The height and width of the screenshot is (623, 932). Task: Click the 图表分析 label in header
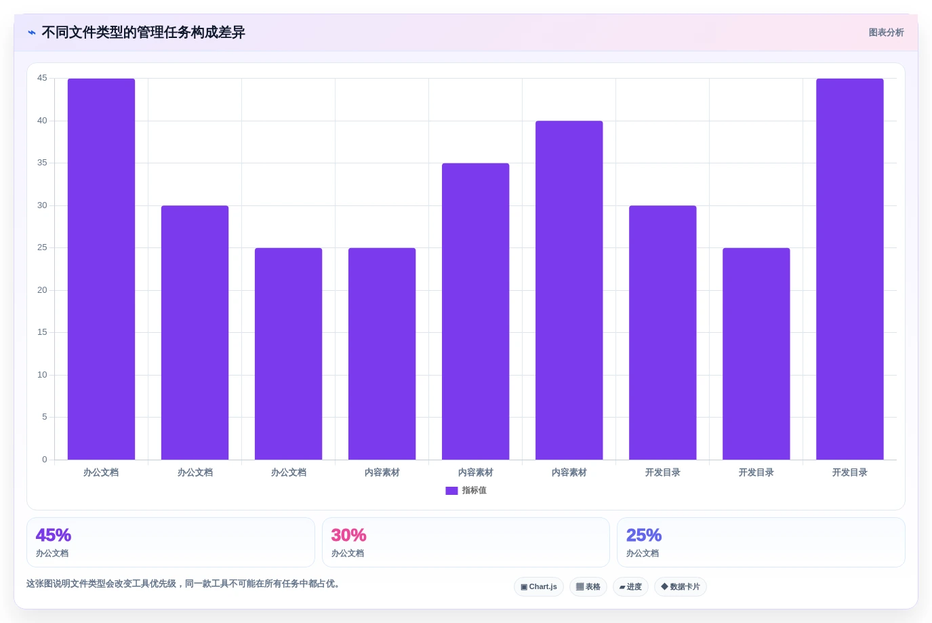(887, 33)
